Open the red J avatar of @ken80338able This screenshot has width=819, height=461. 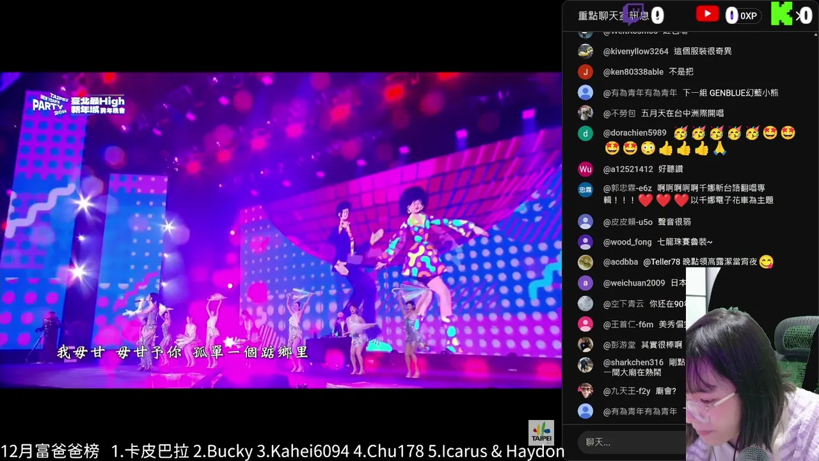[x=585, y=72]
